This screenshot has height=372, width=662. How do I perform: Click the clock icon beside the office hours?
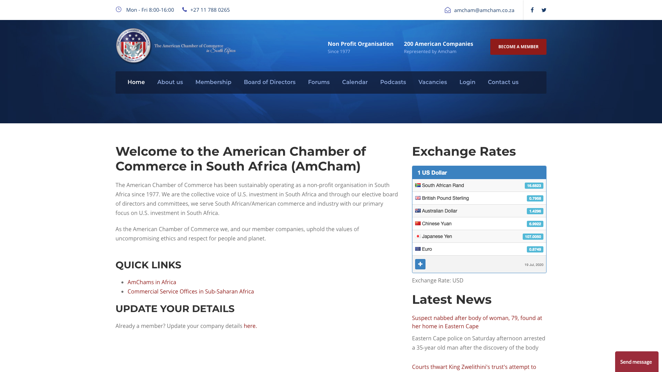119,10
